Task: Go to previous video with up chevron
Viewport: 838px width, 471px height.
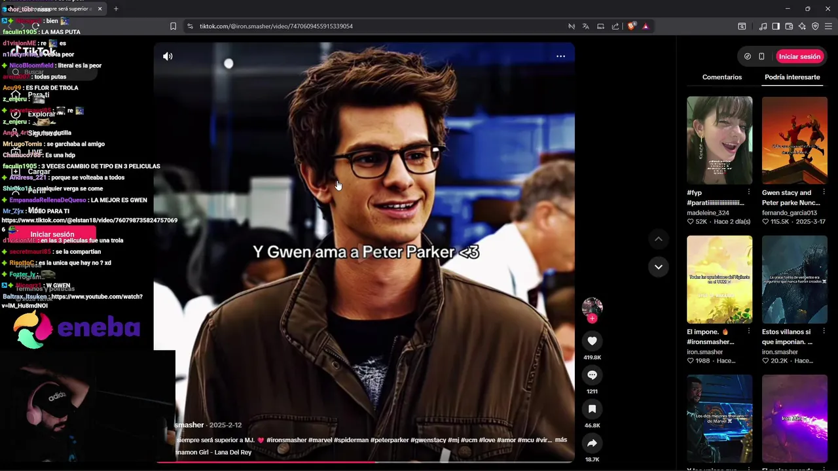Action: pyautogui.click(x=658, y=239)
